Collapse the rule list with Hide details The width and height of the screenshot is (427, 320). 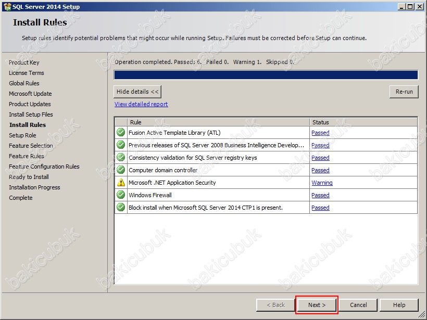pyautogui.click(x=137, y=92)
